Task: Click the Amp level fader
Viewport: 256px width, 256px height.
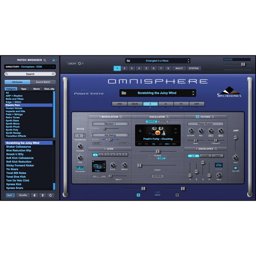Action: click(x=235, y=137)
